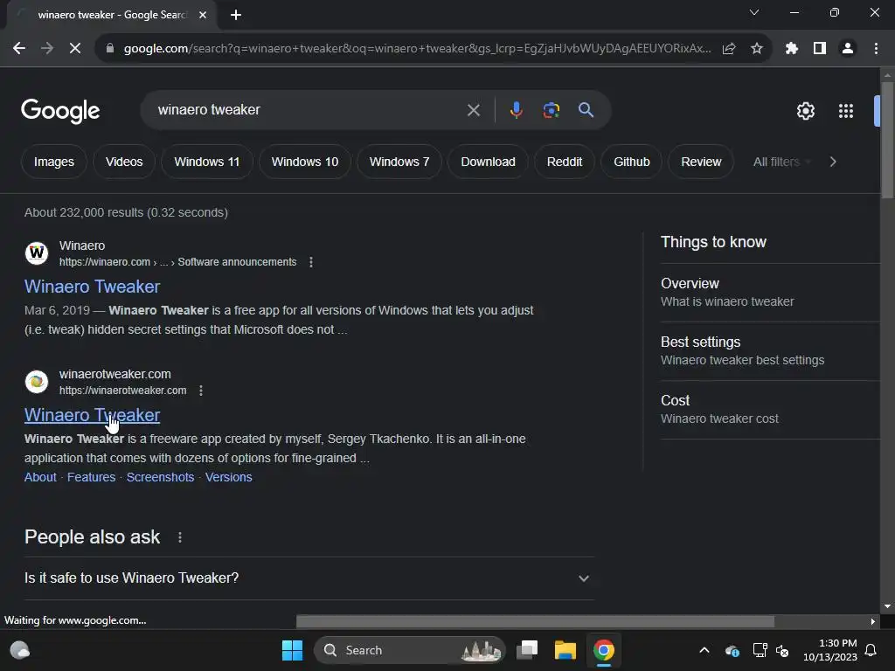Click the horizontal scrollbar thumb
This screenshot has width=895, height=671.
pos(536,621)
